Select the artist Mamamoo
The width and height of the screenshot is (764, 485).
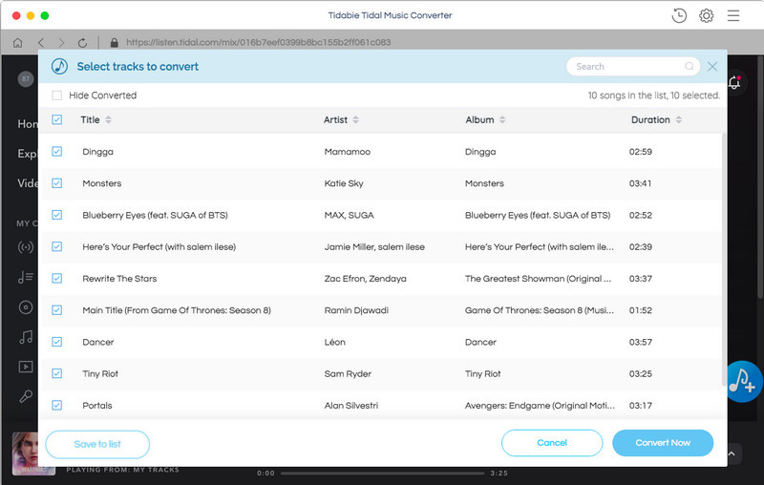pyautogui.click(x=348, y=152)
